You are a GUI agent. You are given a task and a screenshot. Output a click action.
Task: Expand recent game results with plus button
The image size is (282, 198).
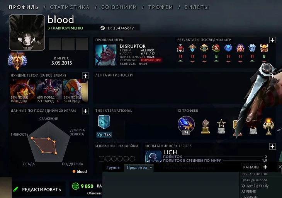[272, 40]
